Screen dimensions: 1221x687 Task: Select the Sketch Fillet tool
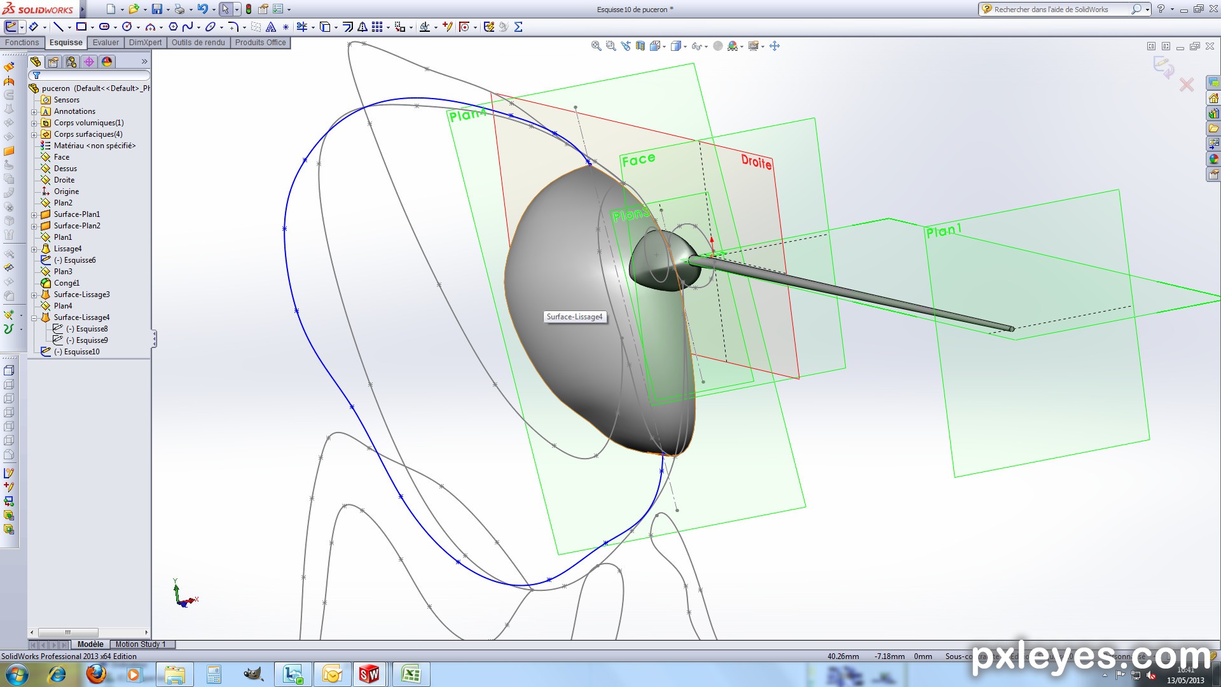point(233,27)
